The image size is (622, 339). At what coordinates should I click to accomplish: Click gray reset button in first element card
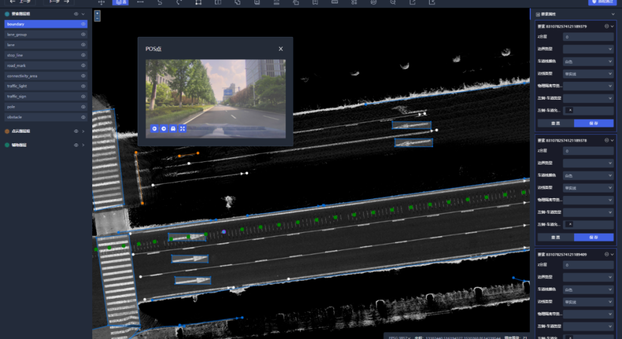click(x=556, y=123)
